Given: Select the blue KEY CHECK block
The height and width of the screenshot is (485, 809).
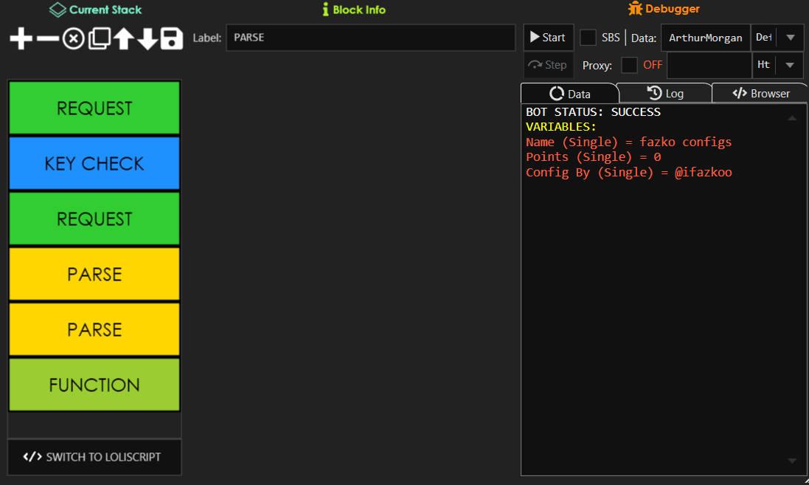Looking at the screenshot, I should tap(94, 163).
